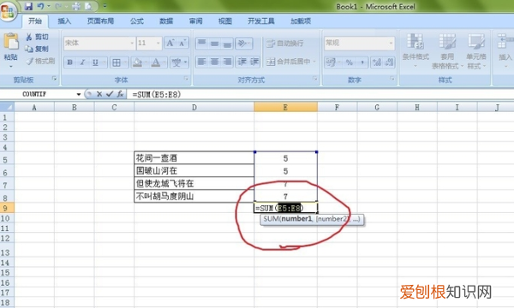Apply cell borders icon
The height and width of the screenshot is (308, 514).
(x=117, y=62)
